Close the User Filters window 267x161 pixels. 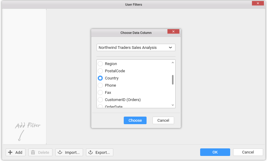pyautogui.click(x=258, y=3)
